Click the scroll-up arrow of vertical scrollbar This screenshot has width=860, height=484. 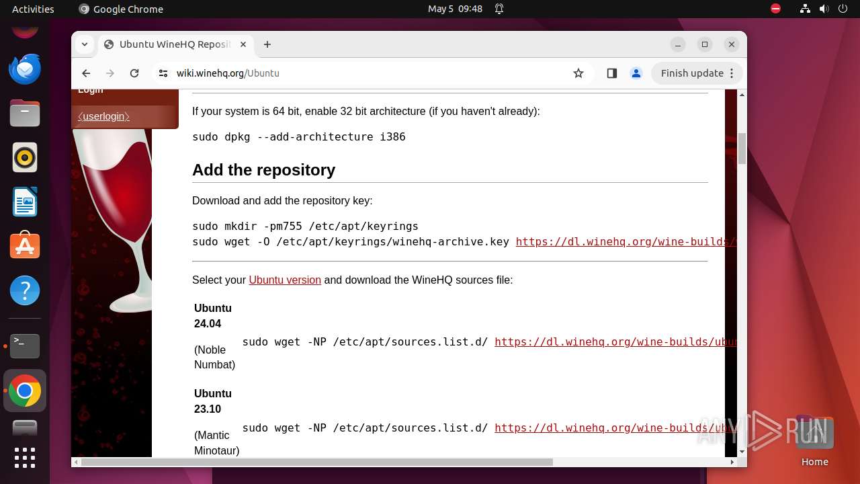coord(742,95)
